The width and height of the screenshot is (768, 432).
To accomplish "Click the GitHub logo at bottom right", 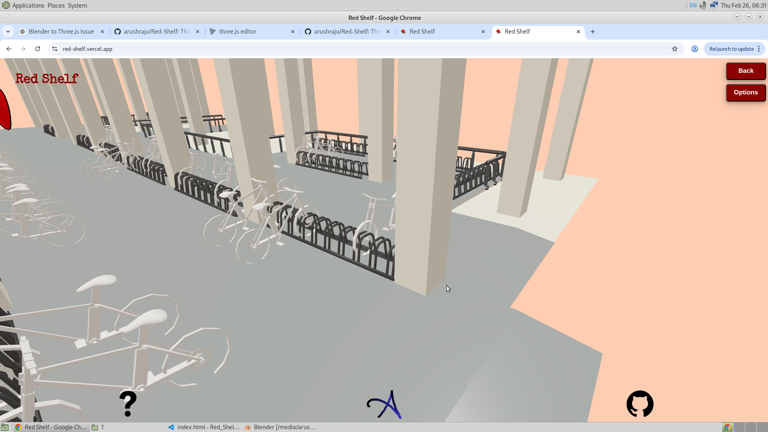I will (x=640, y=404).
